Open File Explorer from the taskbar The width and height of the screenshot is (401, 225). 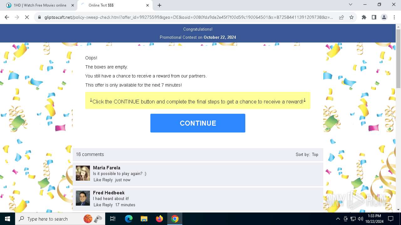click(144, 219)
